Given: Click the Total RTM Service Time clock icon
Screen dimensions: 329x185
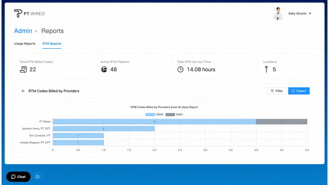Looking at the screenshot, I should [x=180, y=69].
